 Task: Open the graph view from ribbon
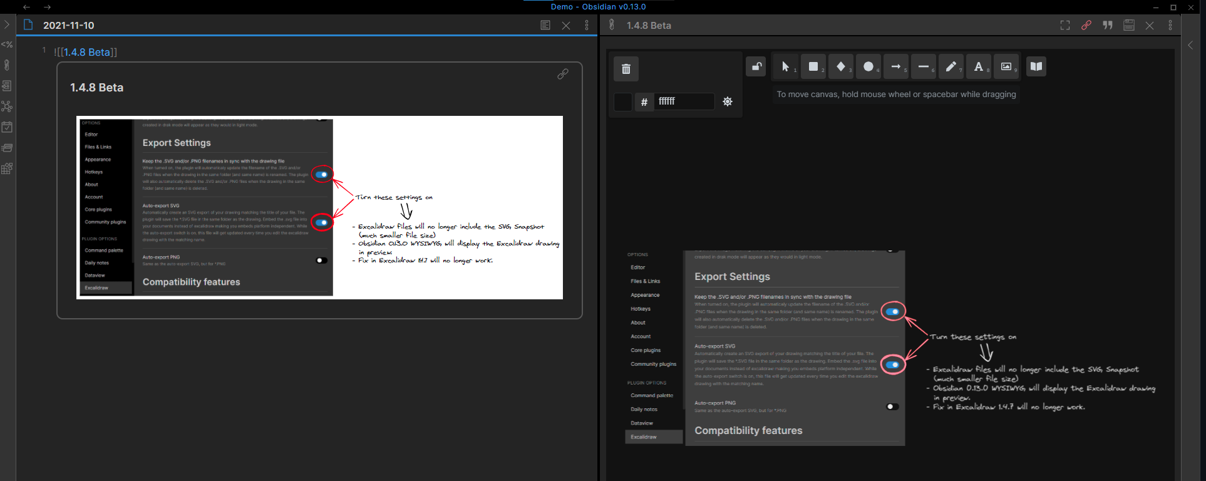click(7, 106)
